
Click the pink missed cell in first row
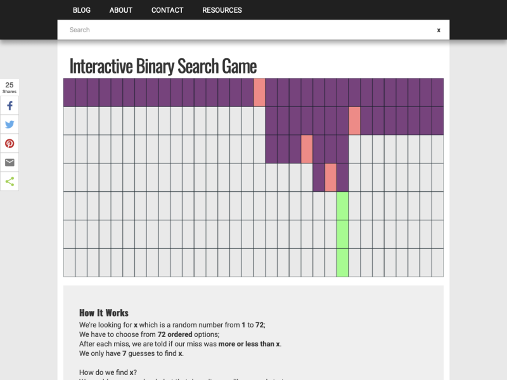tap(259, 92)
